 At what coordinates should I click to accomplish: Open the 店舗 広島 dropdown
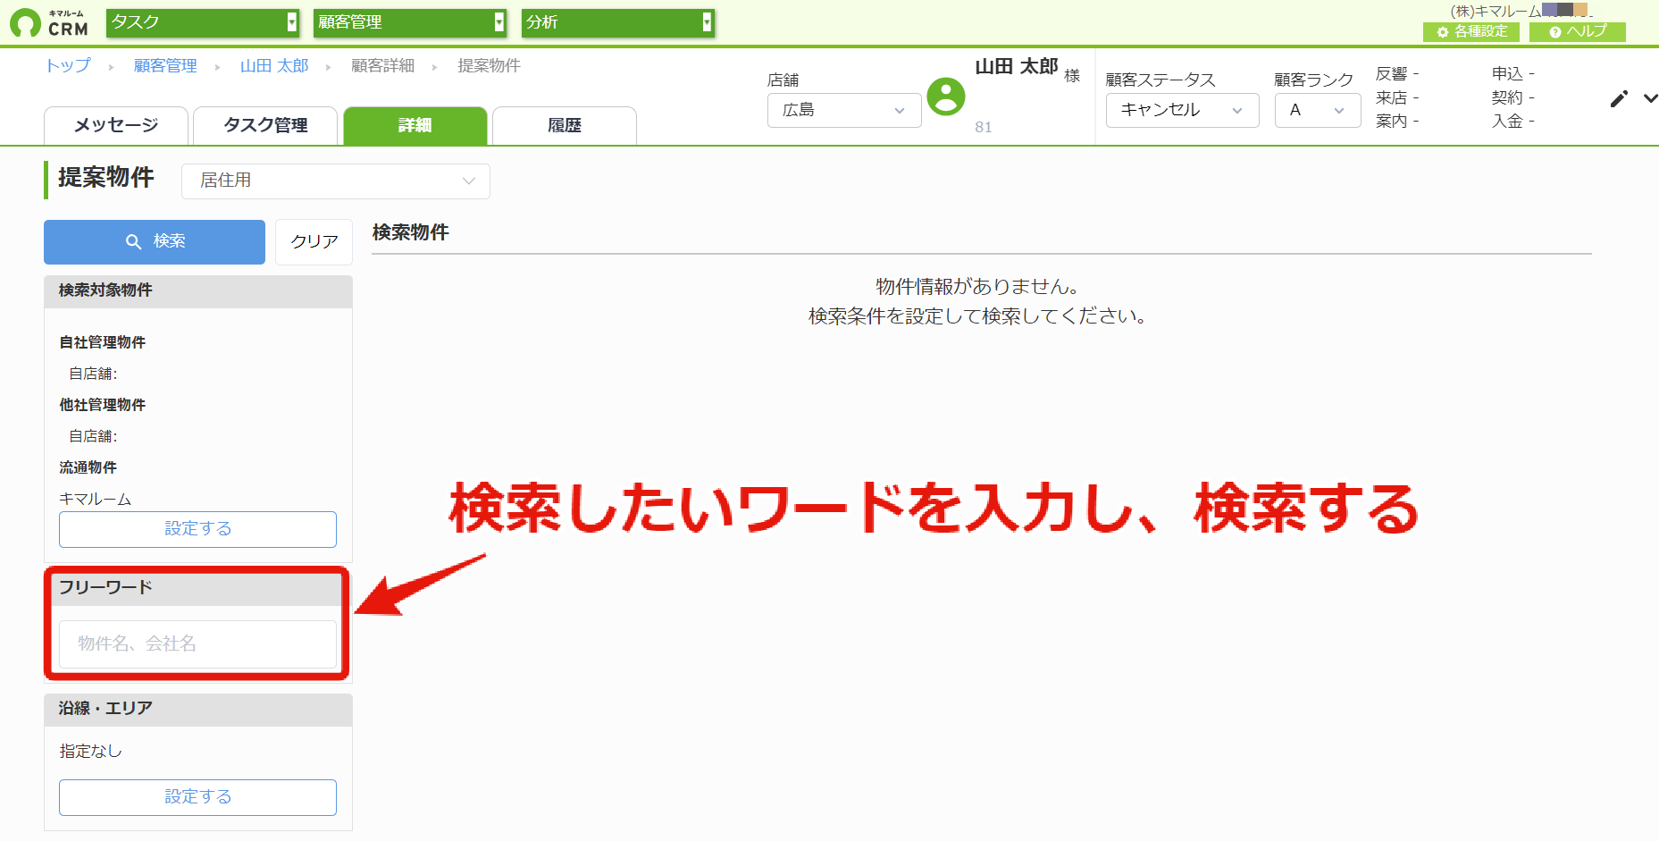coord(844,110)
